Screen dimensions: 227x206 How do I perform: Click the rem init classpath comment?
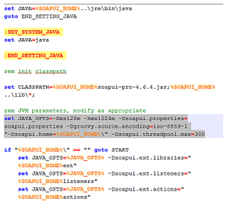coord(35,72)
